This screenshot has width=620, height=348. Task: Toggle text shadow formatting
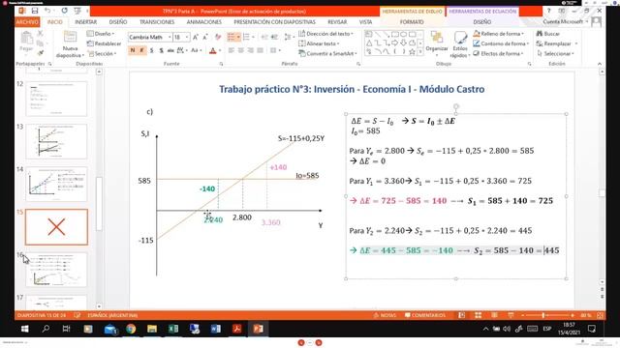[161, 50]
